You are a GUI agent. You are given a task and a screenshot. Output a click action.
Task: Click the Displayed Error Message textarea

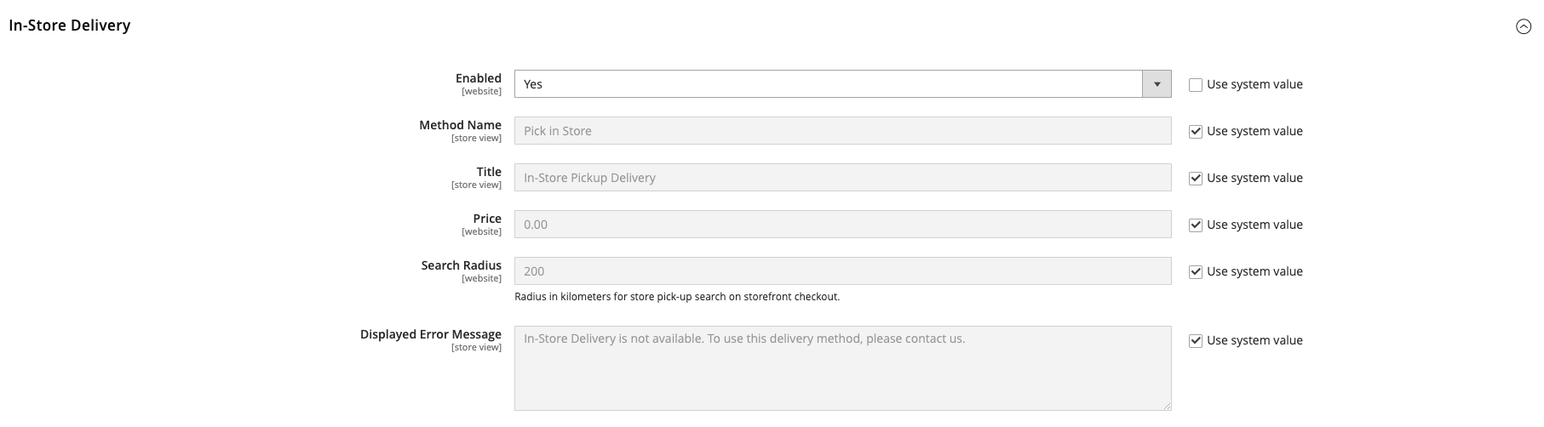click(x=842, y=368)
